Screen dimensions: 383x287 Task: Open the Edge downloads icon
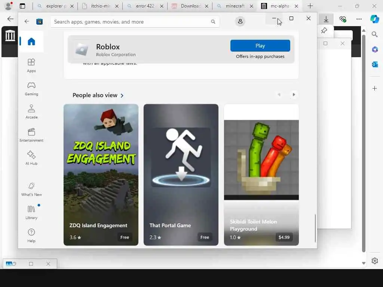(326, 19)
